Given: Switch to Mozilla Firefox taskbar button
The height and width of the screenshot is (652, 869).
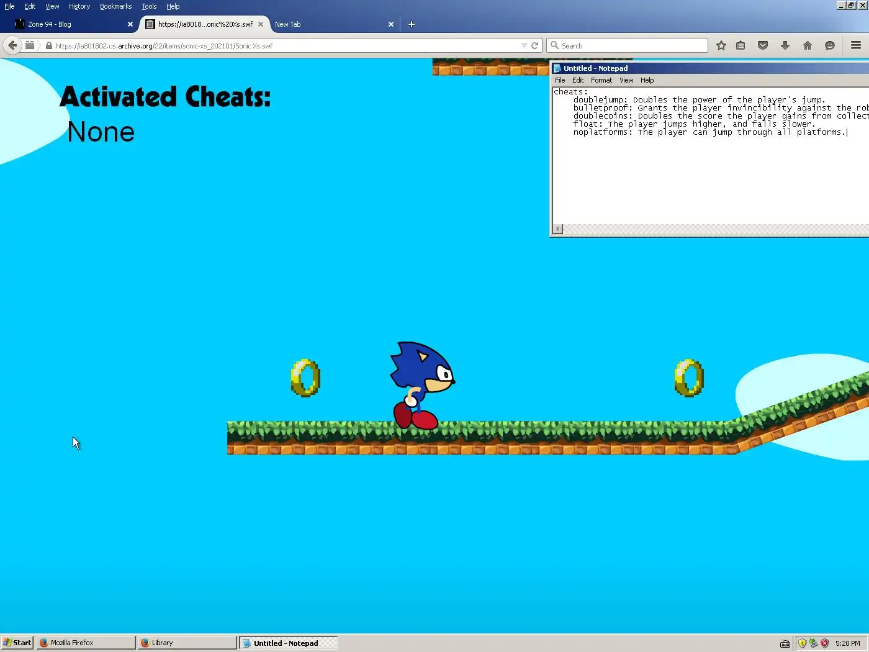Looking at the screenshot, I should point(86,643).
